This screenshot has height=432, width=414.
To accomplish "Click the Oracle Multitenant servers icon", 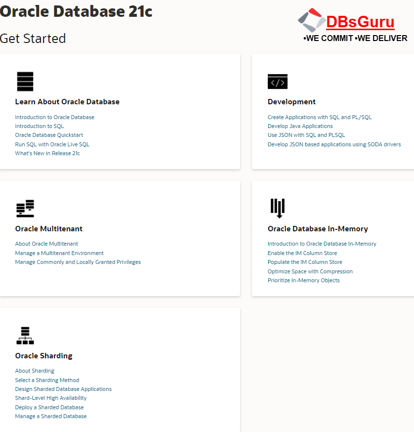I will click(x=25, y=209).
